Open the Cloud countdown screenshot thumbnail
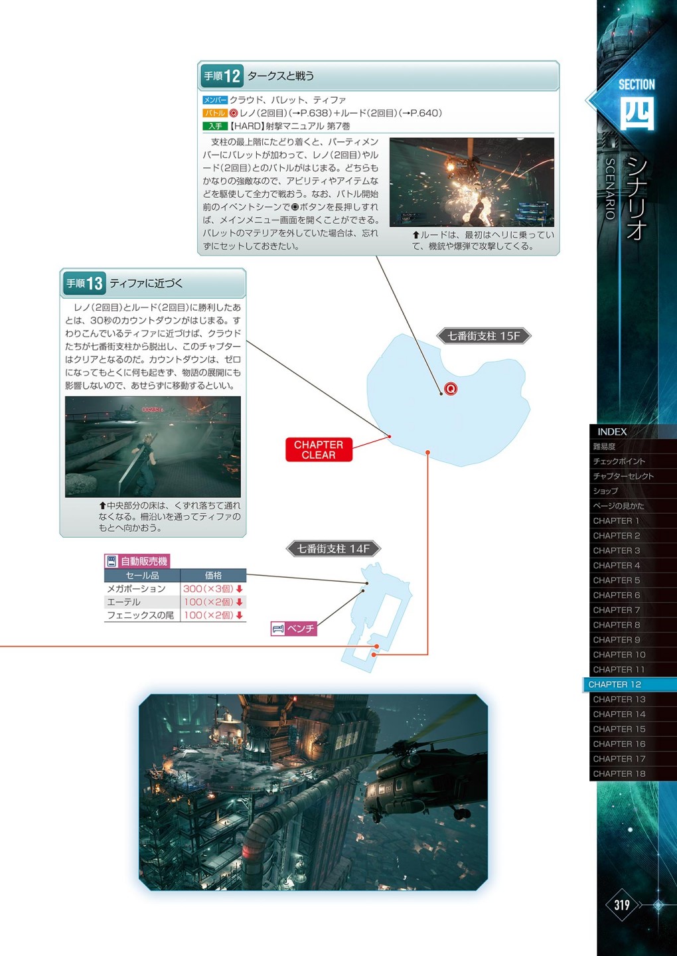The height and width of the screenshot is (956, 677). coord(153,446)
